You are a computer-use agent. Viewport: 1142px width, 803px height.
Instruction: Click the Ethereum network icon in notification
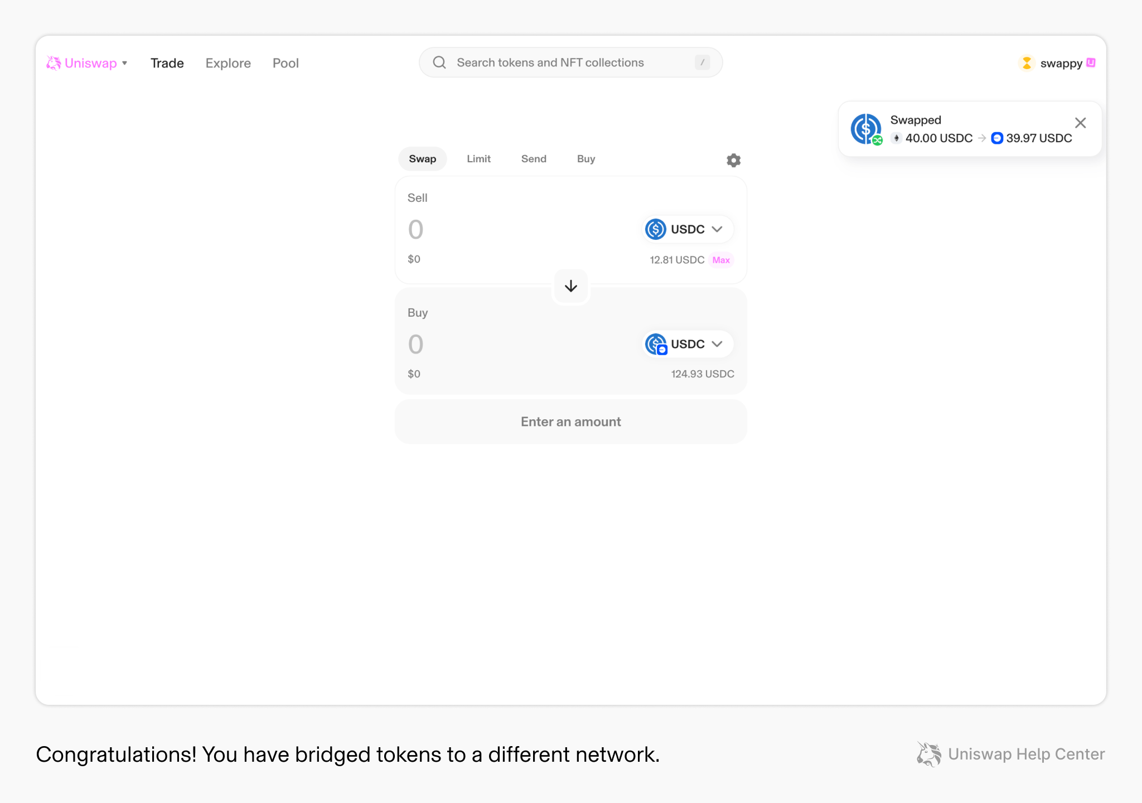896,138
